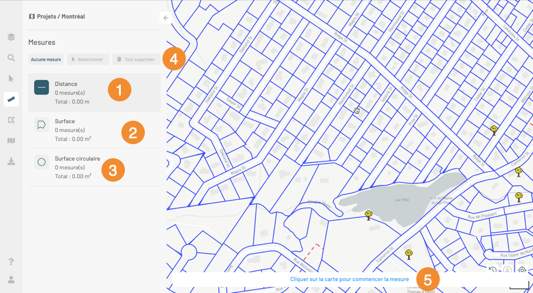Select the pointer selection tool
Viewport: 533px width, 293px height.
(11, 79)
